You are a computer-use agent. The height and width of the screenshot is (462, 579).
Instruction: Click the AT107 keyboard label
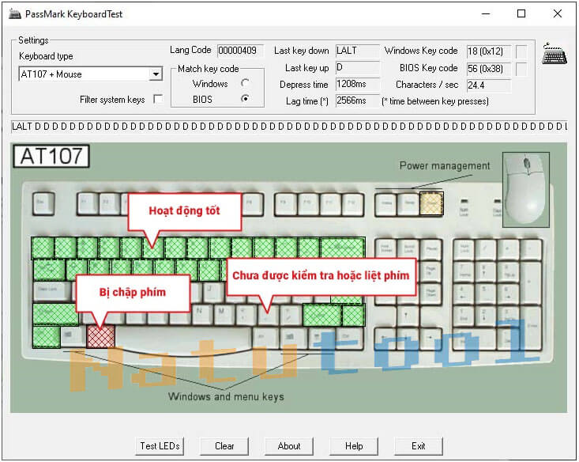coord(51,156)
